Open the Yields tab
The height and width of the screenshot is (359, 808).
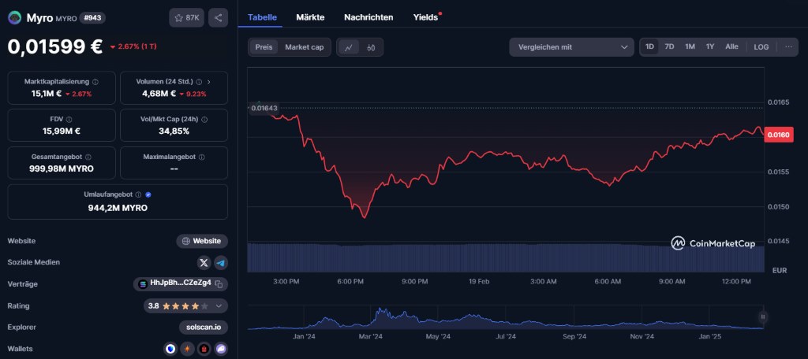(425, 17)
